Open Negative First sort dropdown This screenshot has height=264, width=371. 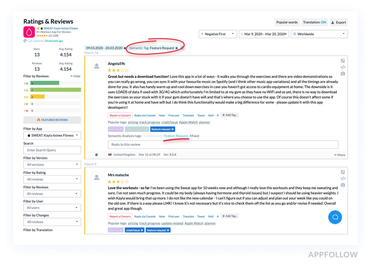pyautogui.click(x=218, y=34)
